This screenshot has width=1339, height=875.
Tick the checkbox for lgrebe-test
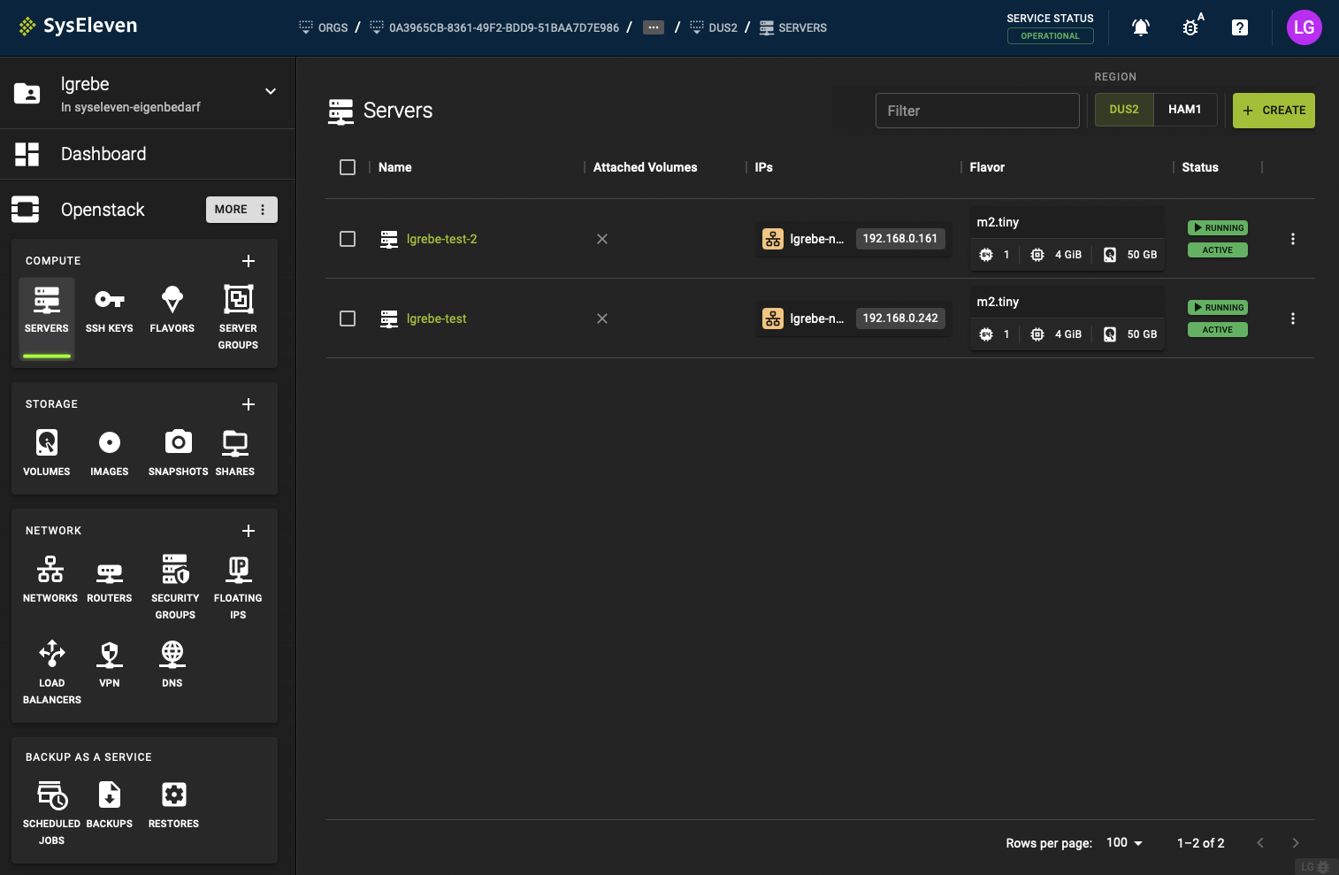click(x=348, y=319)
